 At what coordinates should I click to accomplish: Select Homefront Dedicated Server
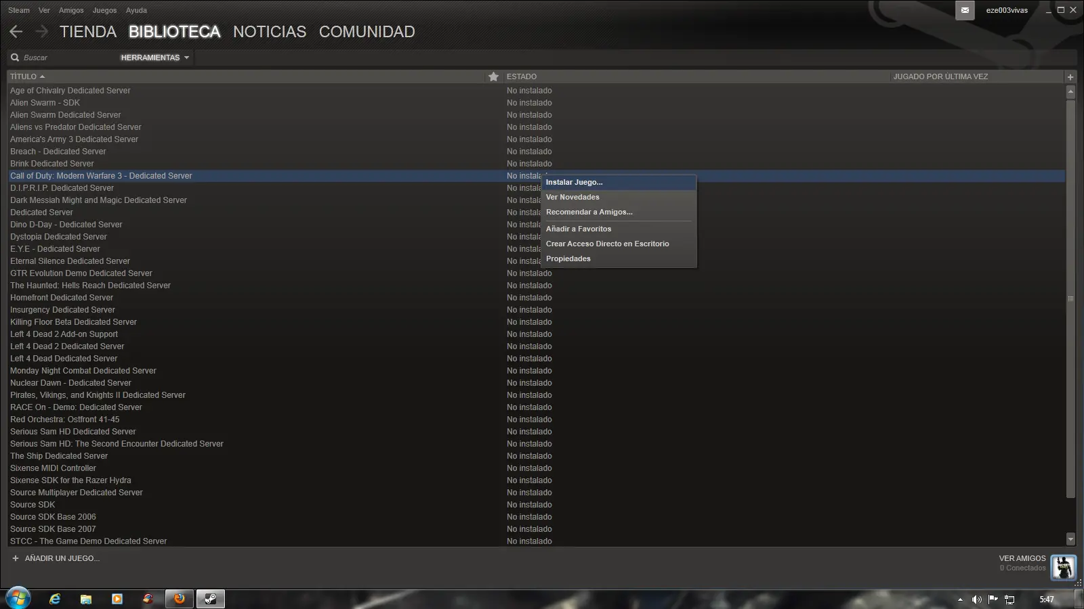62,298
